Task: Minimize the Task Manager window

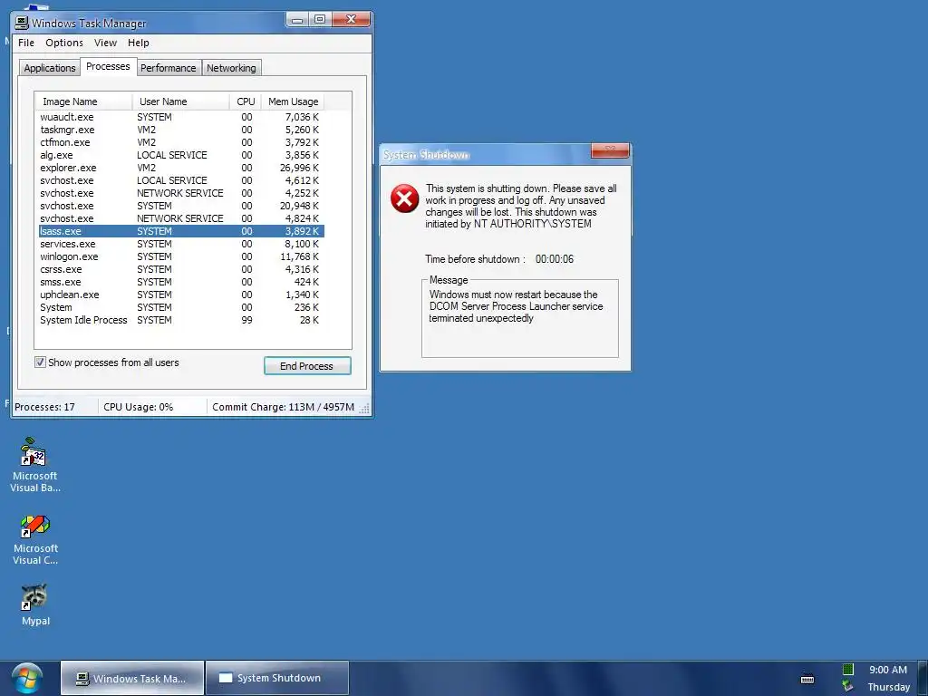Action: pyautogui.click(x=297, y=20)
